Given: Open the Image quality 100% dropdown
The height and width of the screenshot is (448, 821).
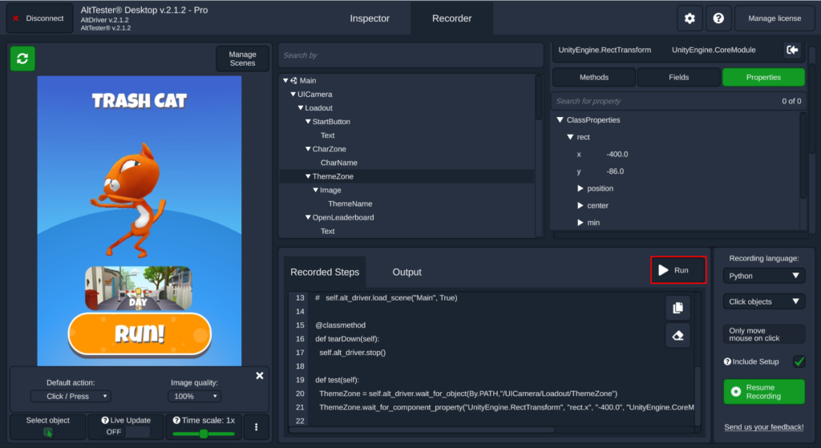Looking at the screenshot, I should [194, 396].
